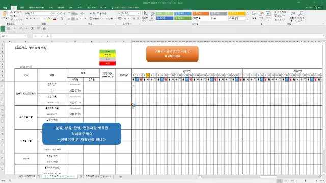The image size is (326, 183).
Task: Click the fill color bucket icon
Action: pos(49,19)
